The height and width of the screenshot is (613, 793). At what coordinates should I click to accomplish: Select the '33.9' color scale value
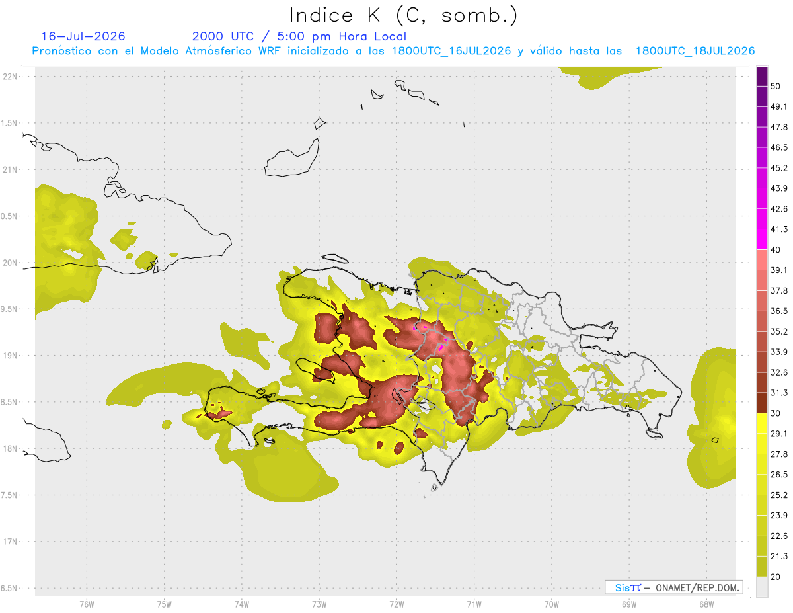(x=779, y=352)
